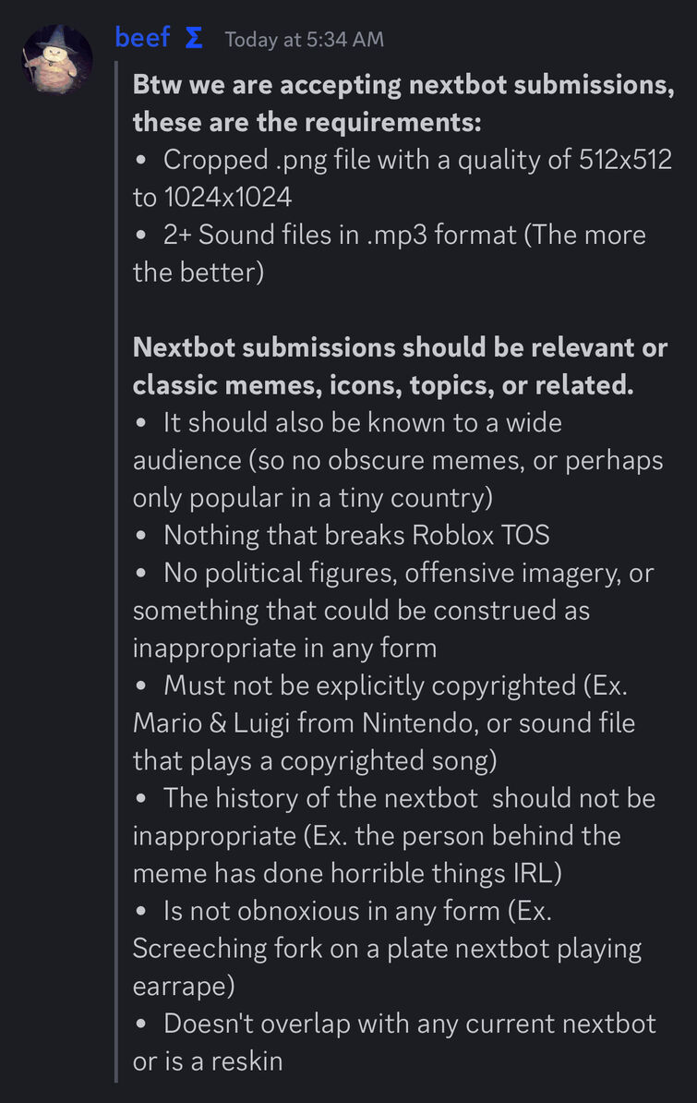Click the bullet before The history of the nextbot
This screenshot has height=1103, width=697.
pos(141,799)
